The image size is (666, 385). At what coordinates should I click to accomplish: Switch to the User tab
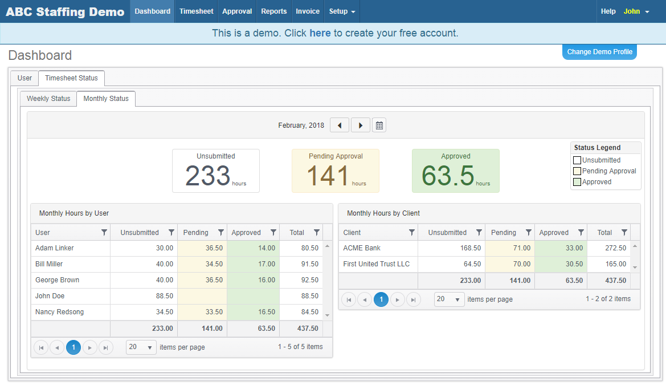(24, 78)
